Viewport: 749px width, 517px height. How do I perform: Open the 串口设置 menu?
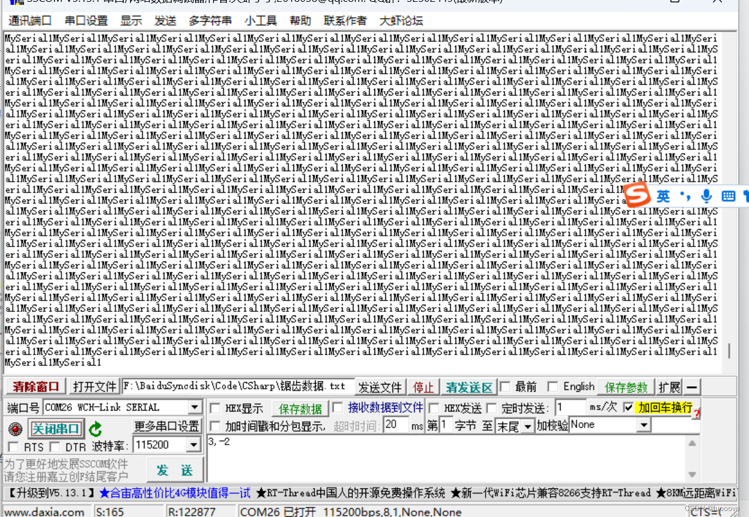[x=86, y=21]
